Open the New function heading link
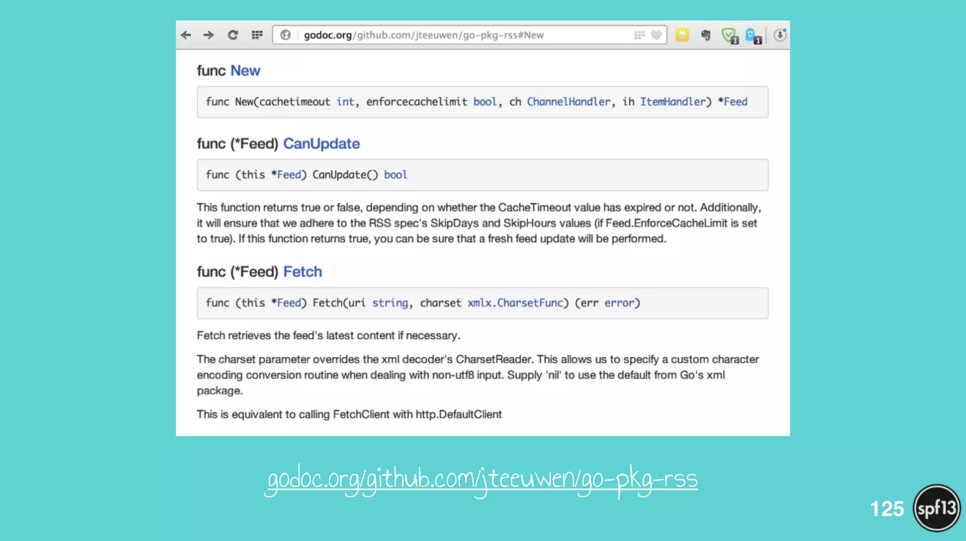Screen dimensions: 966x541 point(245,71)
